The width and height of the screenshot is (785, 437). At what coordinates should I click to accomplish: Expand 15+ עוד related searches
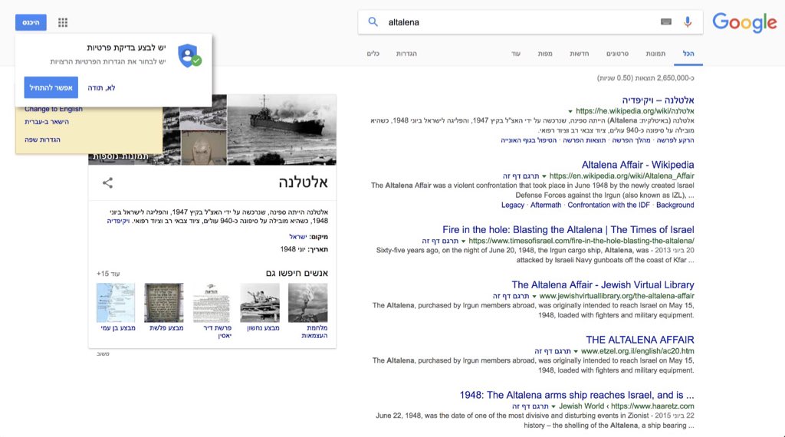[108, 274]
